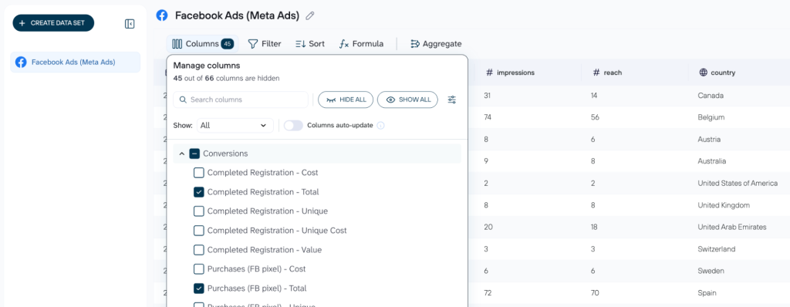
Task: Focus the Search columns field
Action: click(x=241, y=100)
